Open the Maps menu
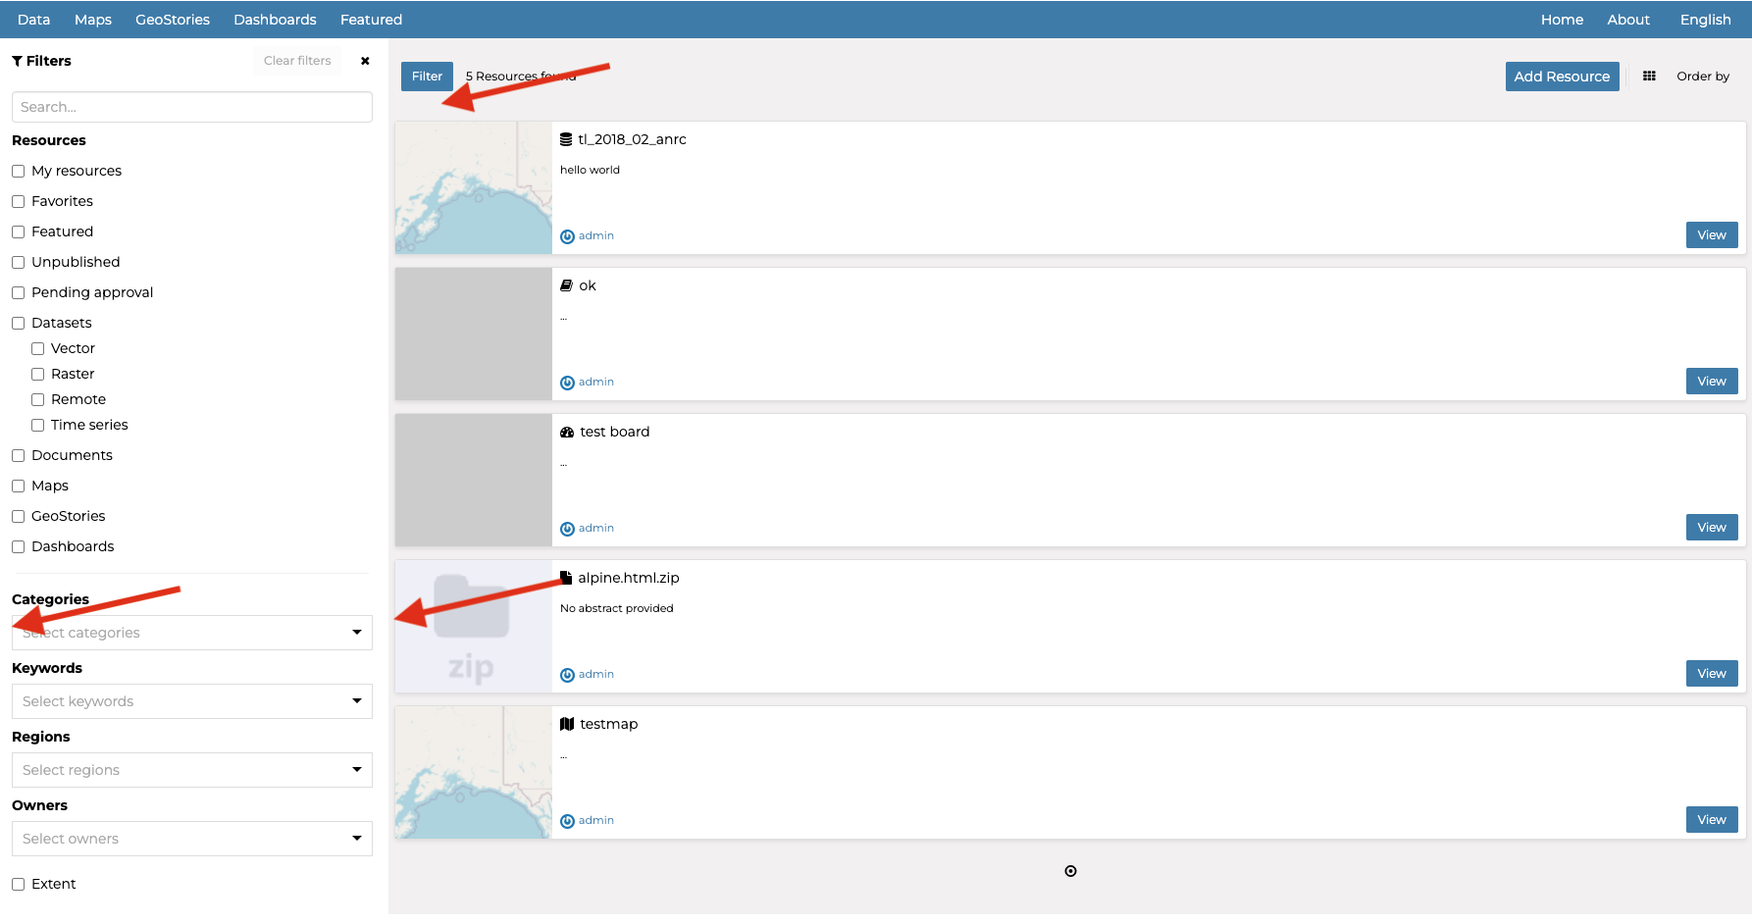Viewport: 1752px width, 924px height. tap(93, 20)
